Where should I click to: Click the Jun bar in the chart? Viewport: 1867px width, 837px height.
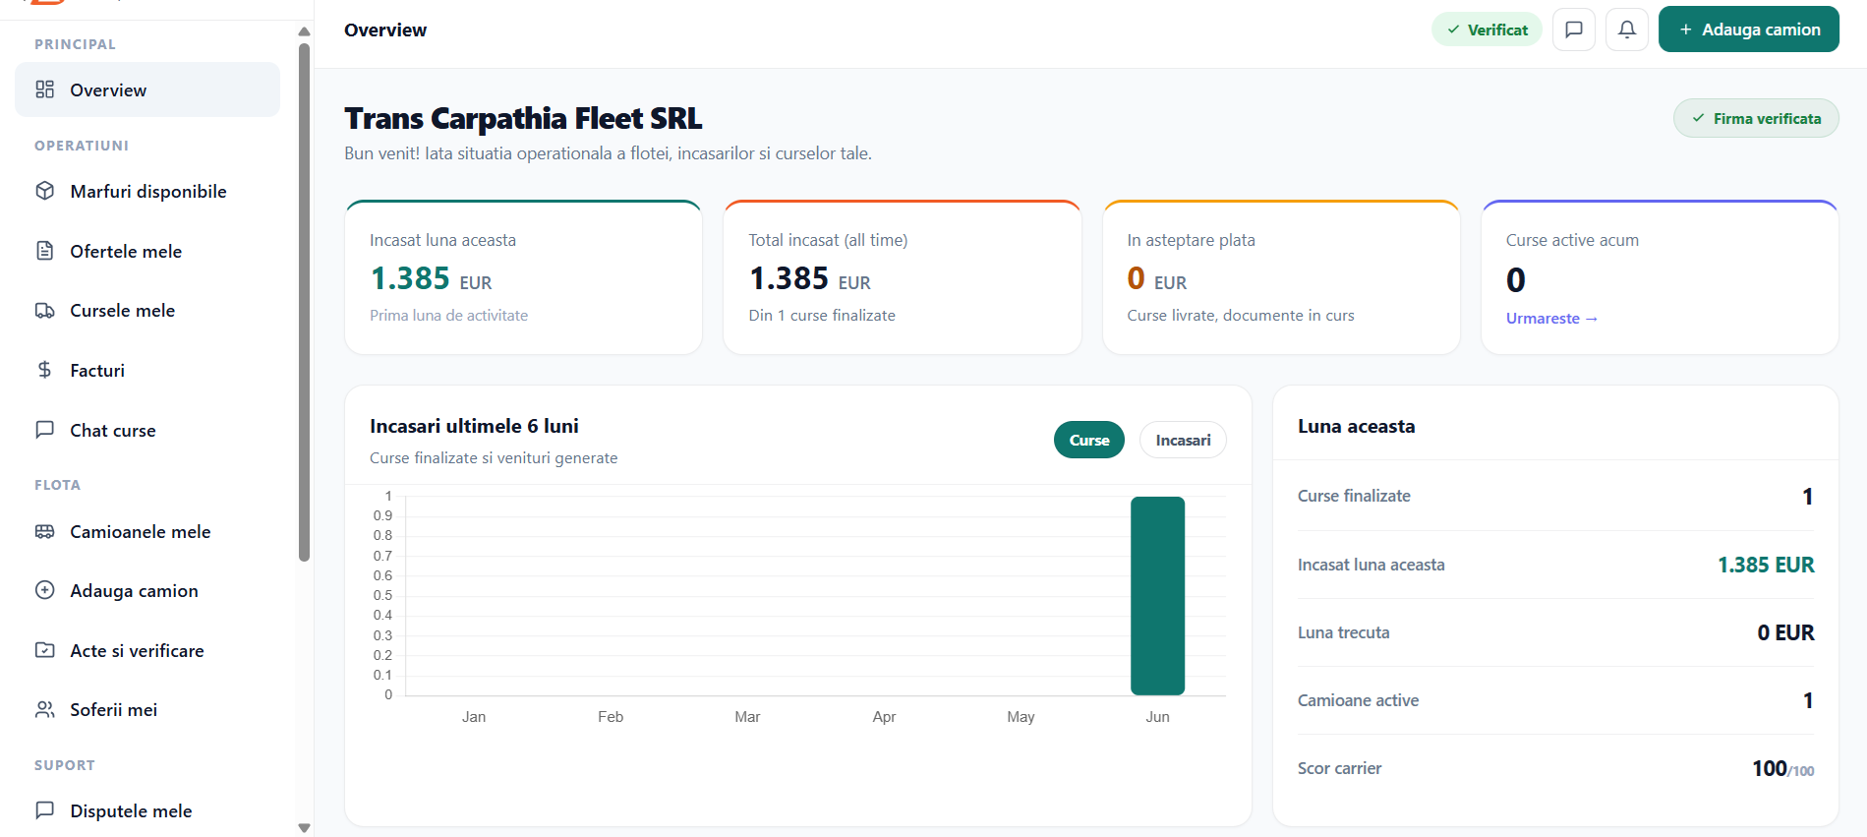pyautogui.click(x=1157, y=595)
